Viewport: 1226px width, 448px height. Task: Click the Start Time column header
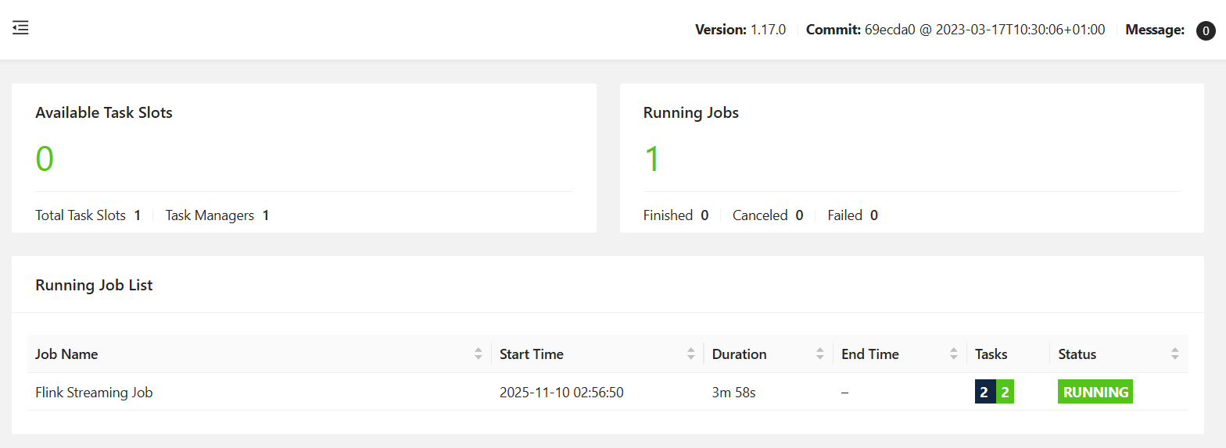532,354
